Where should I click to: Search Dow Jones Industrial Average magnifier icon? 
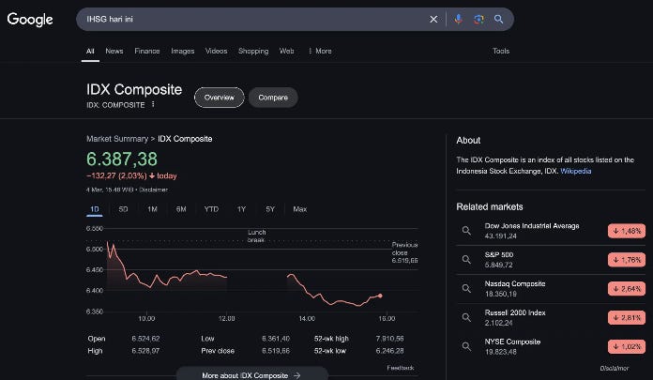[x=466, y=231]
